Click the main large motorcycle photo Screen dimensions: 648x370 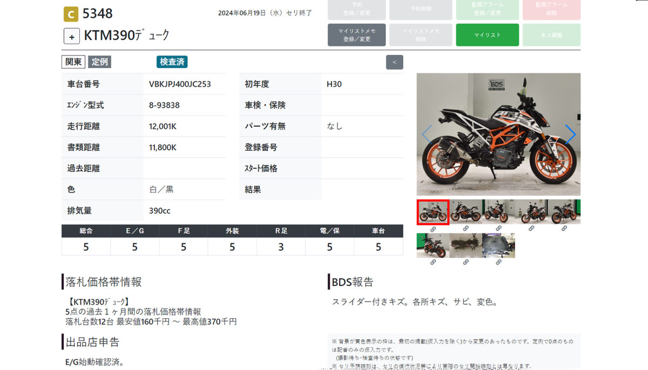pos(498,134)
